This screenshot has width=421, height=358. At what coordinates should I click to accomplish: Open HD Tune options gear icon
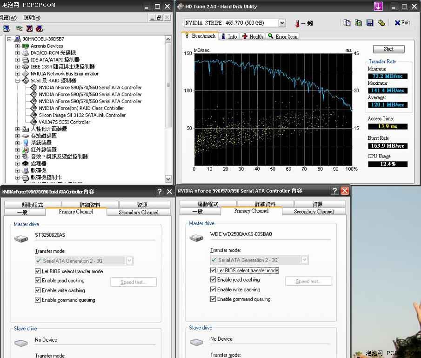(381, 23)
